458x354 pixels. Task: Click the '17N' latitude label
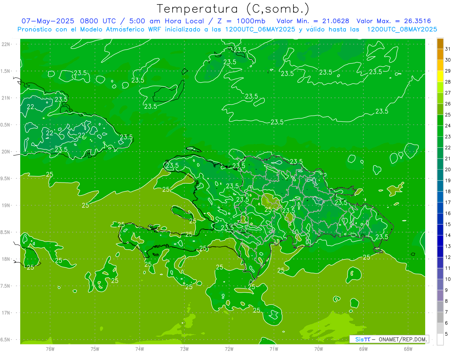[x=6, y=313]
